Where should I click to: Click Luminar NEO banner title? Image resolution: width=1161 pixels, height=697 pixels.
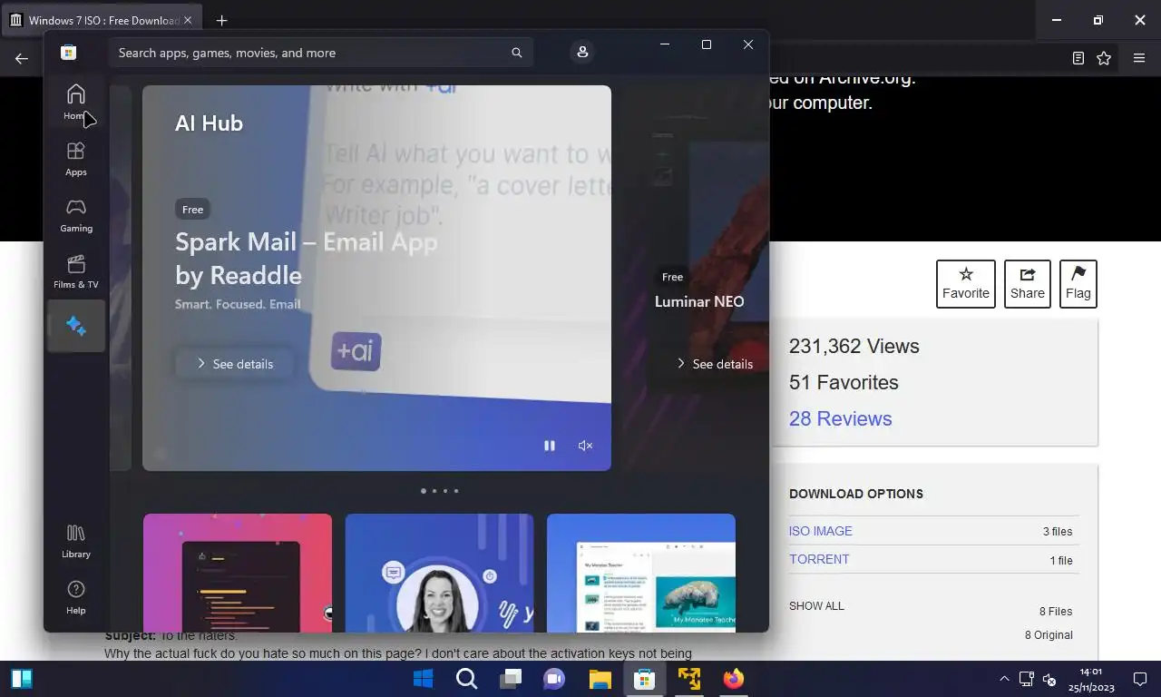pyautogui.click(x=699, y=301)
